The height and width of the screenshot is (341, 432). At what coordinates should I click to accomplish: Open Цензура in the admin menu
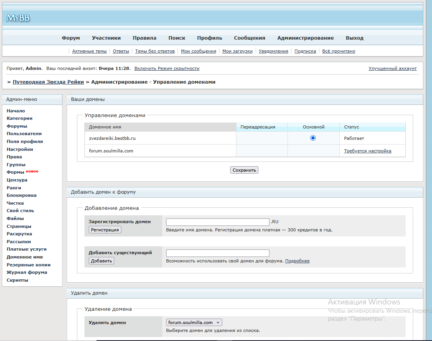[17, 180]
